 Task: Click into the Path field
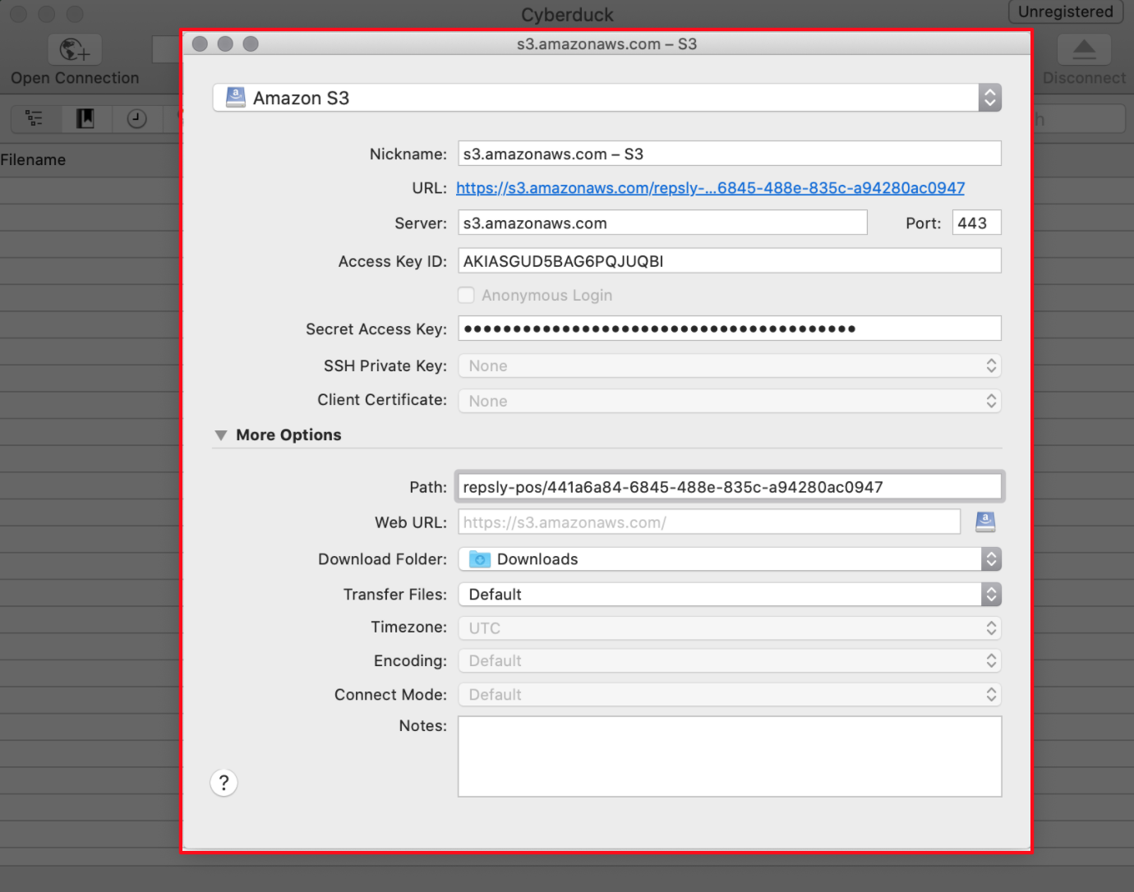click(730, 487)
